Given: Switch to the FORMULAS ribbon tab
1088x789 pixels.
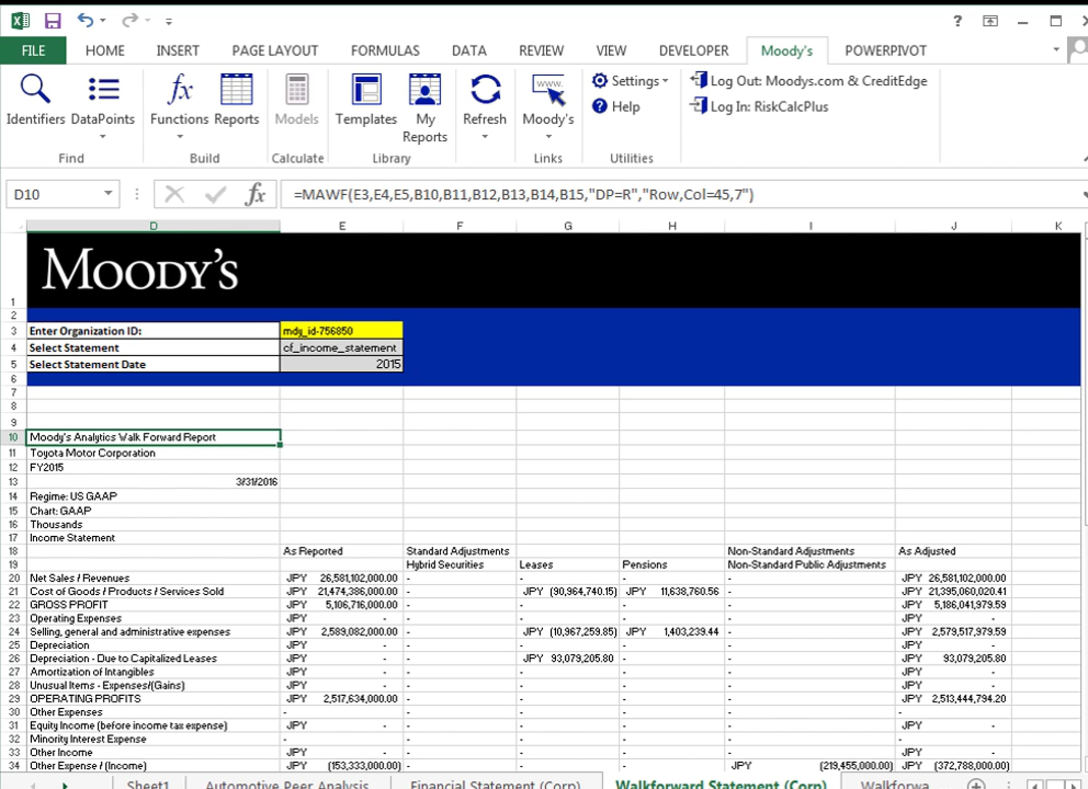Looking at the screenshot, I should (x=385, y=51).
